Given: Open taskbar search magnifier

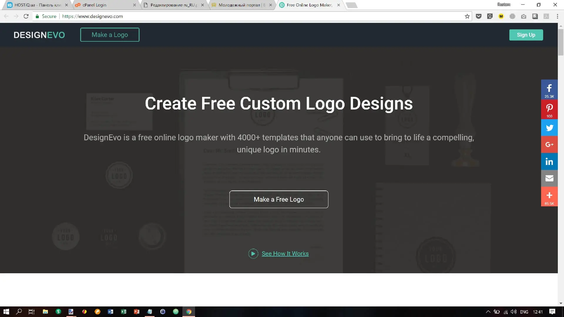Looking at the screenshot, I should pyautogui.click(x=19, y=312).
